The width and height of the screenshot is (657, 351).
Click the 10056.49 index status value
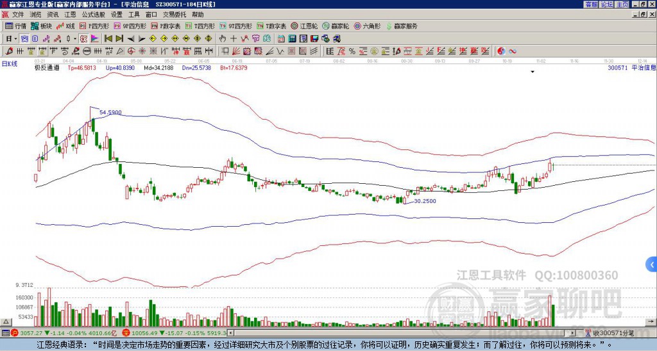pyautogui.click(x=143, y=333)
